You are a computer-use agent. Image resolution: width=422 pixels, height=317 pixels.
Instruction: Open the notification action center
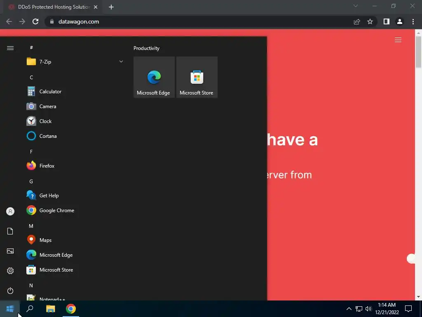[408, 309]
